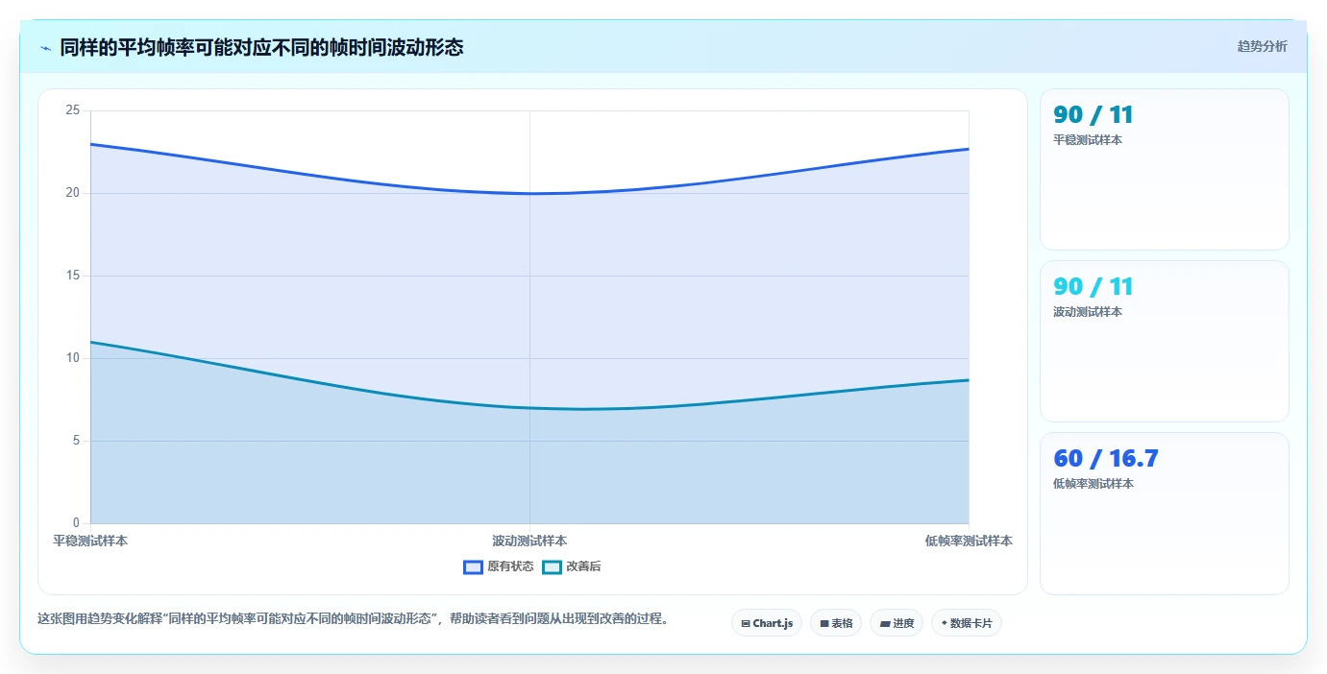Click the x-axis label 平稳测试样本
The width and height of the screenshot is (1327, 674).
90,542
